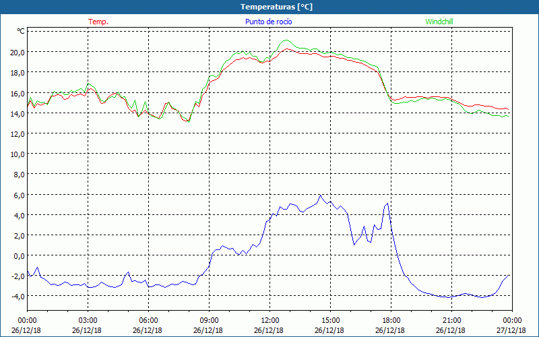Click the dew point peak near 14:30

tap(321, 195)
